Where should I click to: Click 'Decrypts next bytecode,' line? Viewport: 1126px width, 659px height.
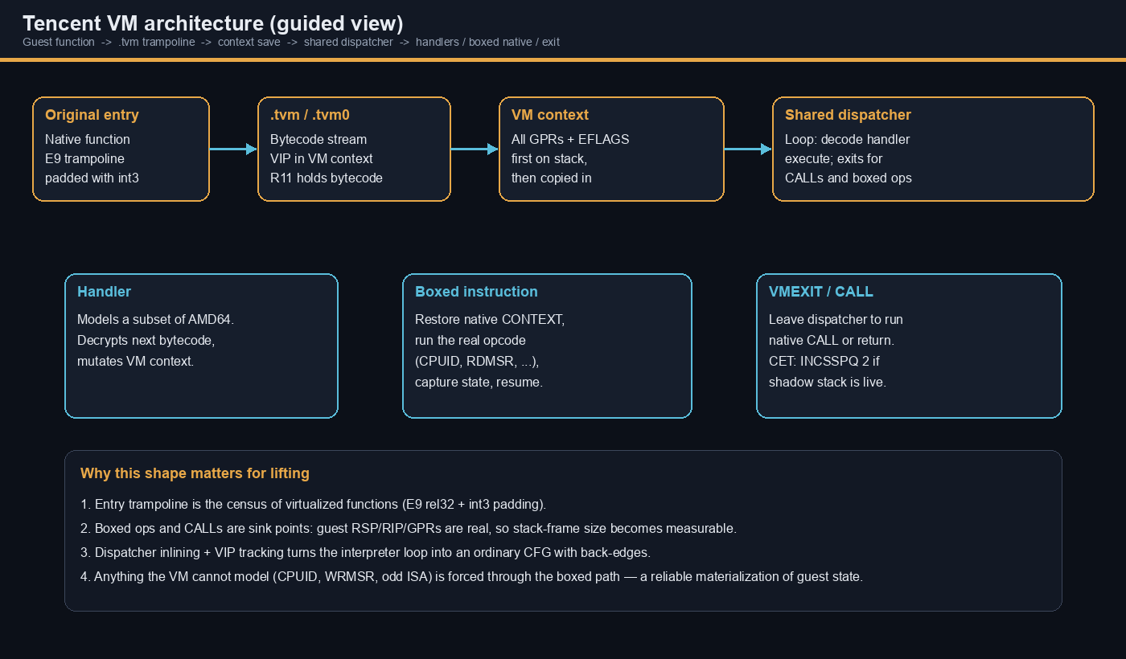point(146,340)
